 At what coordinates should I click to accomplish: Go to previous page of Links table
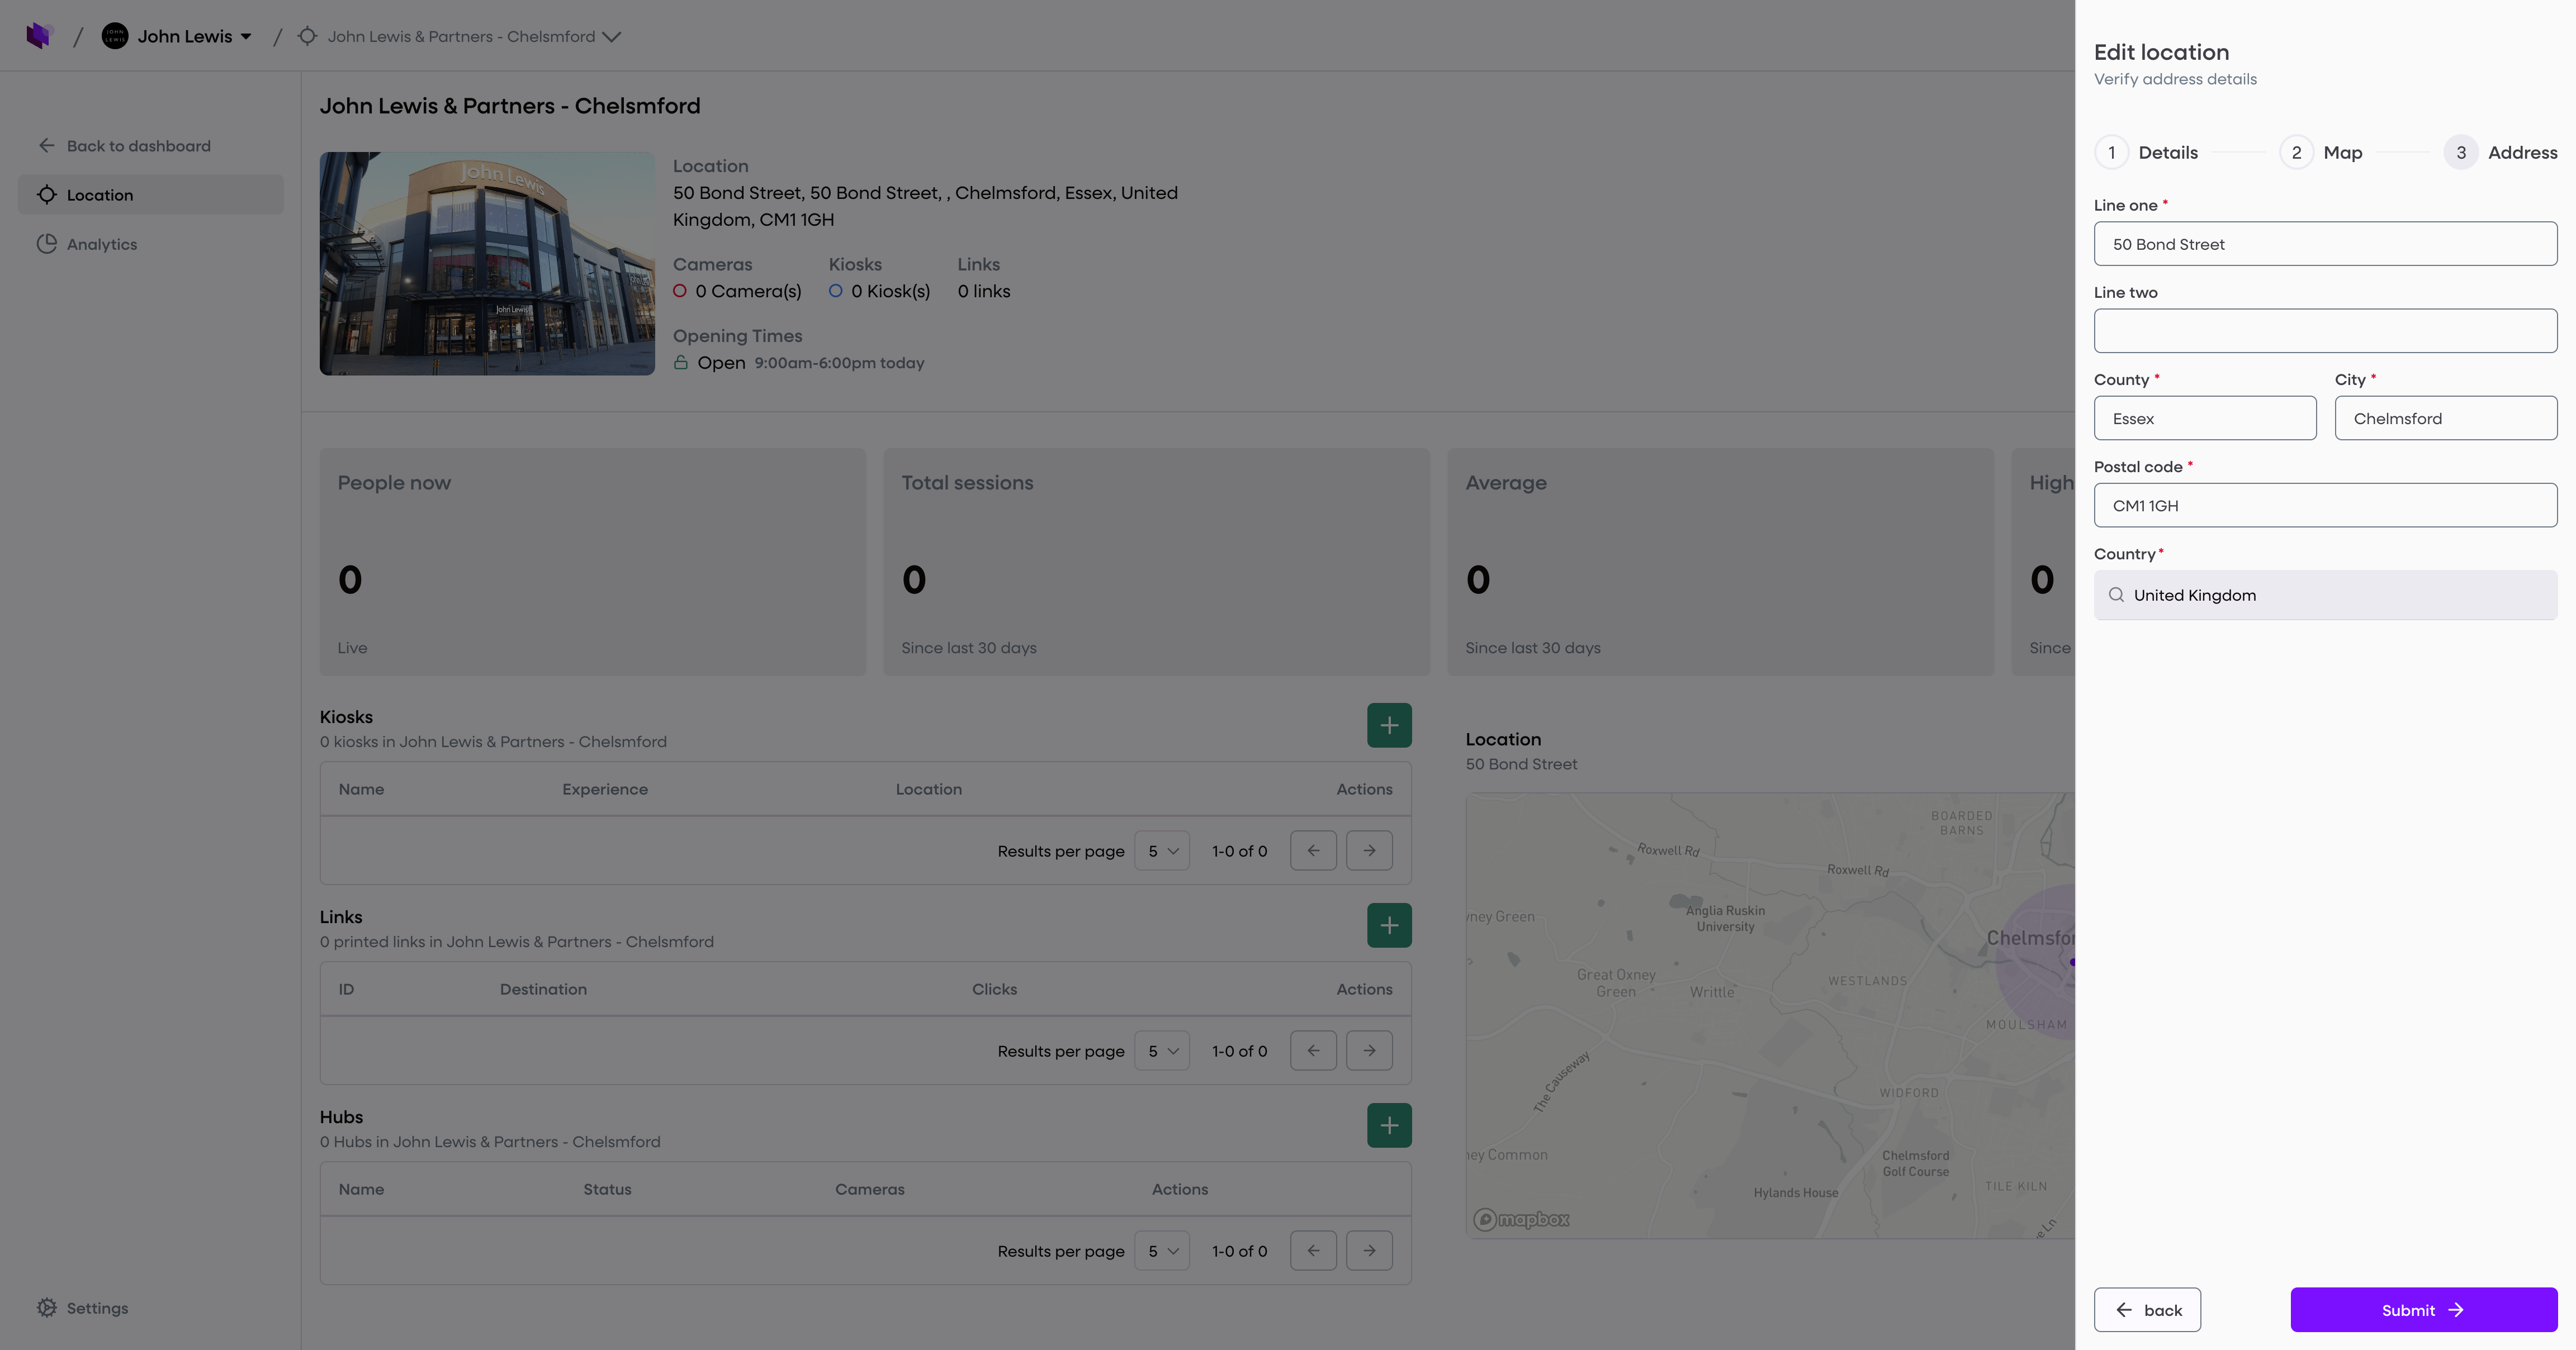click(1313, 1050)
